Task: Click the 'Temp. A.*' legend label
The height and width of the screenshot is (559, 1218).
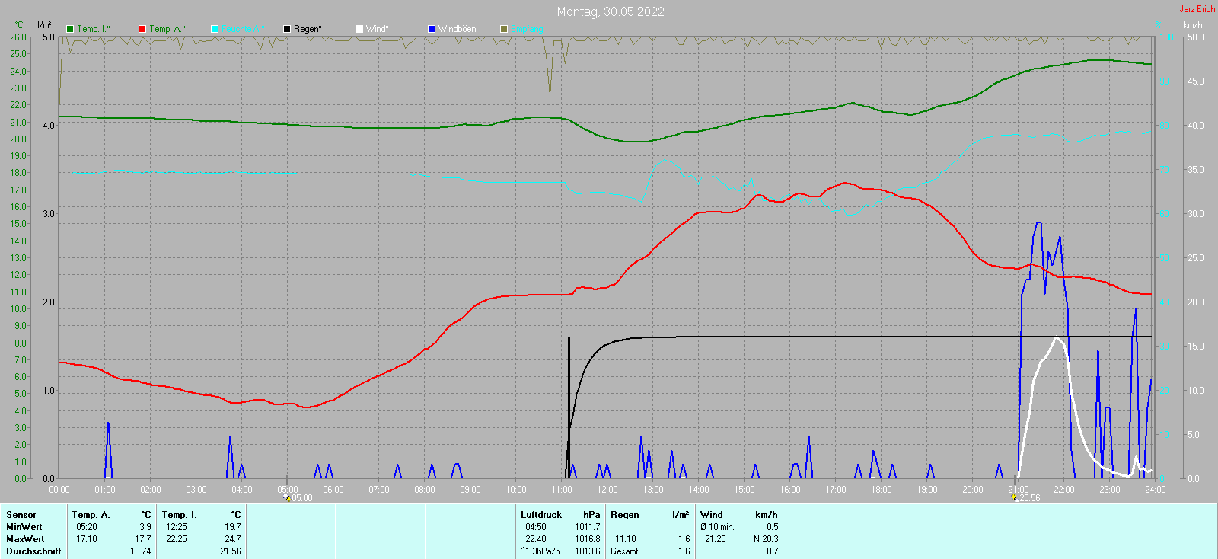Action: (x=167, y=29)
